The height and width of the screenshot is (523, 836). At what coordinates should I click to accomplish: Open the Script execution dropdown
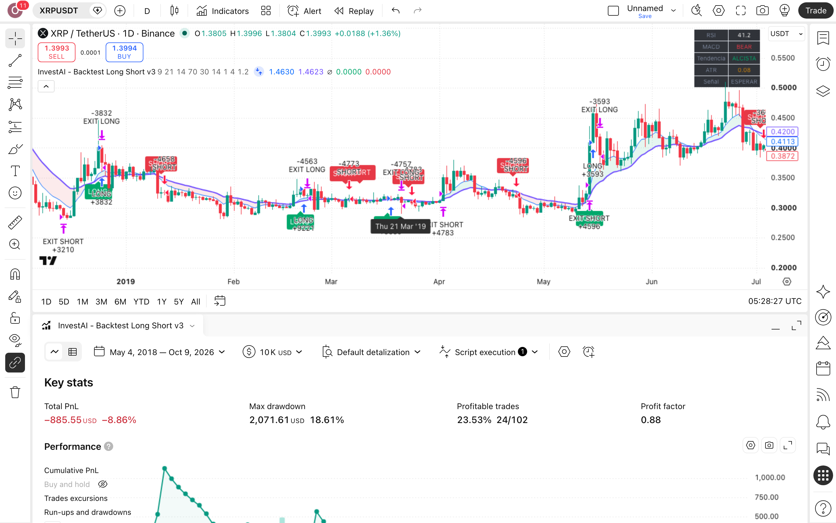489,352
